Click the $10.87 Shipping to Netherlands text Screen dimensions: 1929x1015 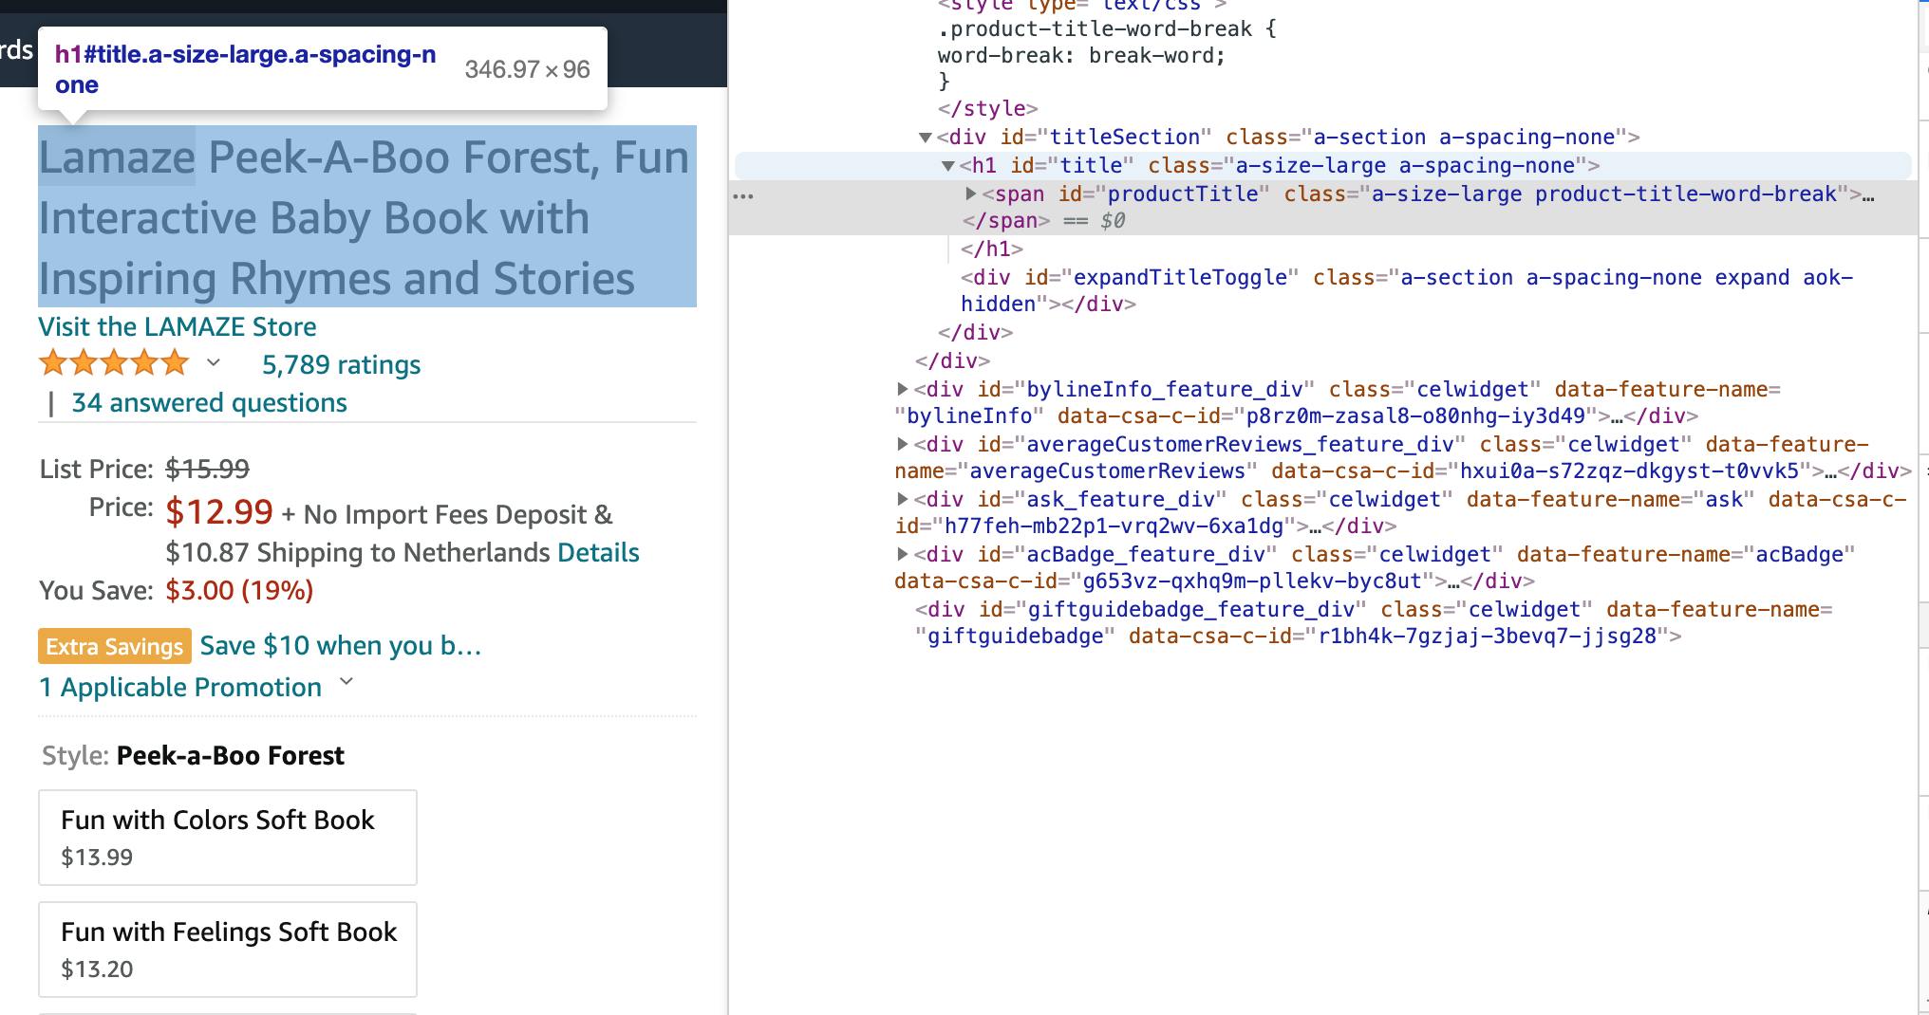[357, 552]
